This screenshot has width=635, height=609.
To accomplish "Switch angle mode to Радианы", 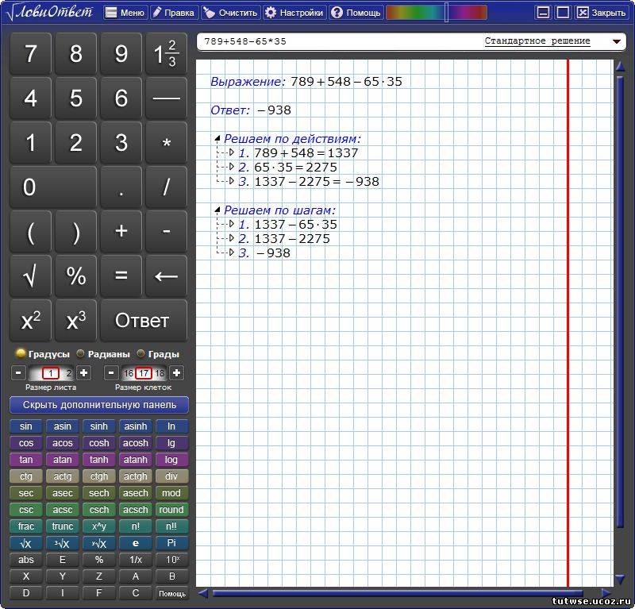I will [x=81, y=354].
